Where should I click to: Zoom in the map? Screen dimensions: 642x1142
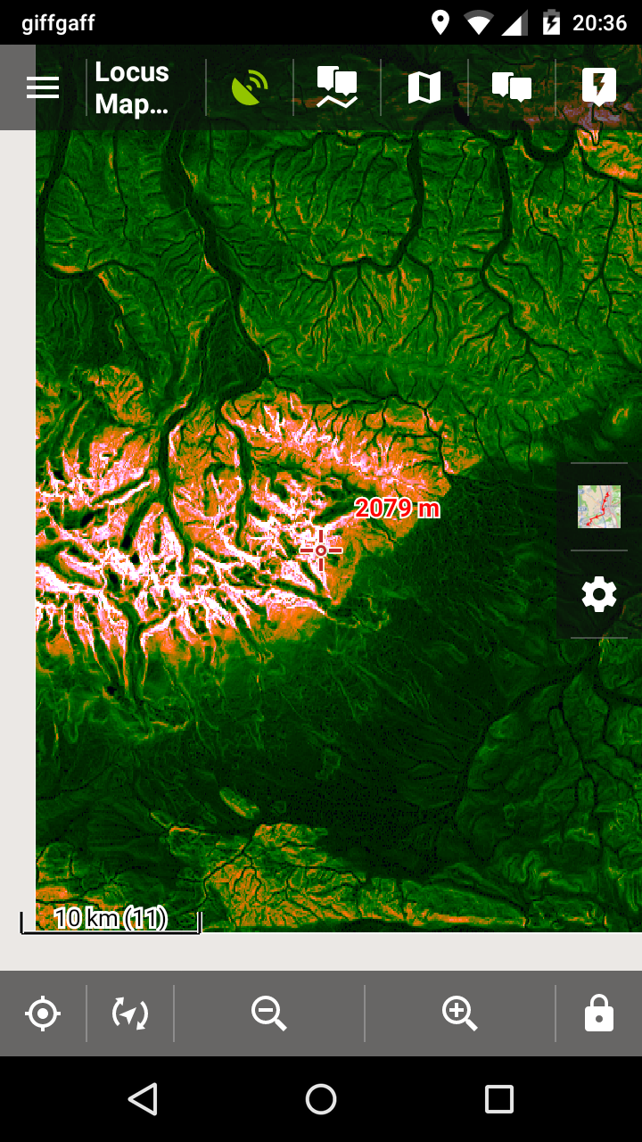(x=459, y=1014)
